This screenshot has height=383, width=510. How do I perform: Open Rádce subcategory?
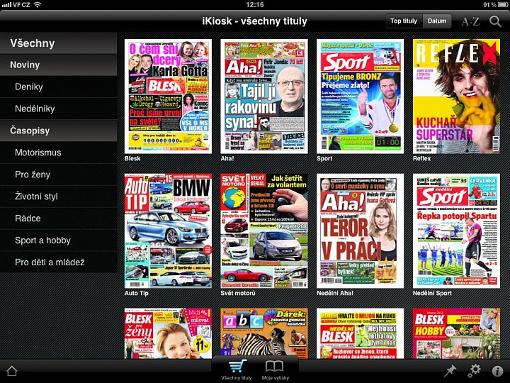(x=59, y=218)
